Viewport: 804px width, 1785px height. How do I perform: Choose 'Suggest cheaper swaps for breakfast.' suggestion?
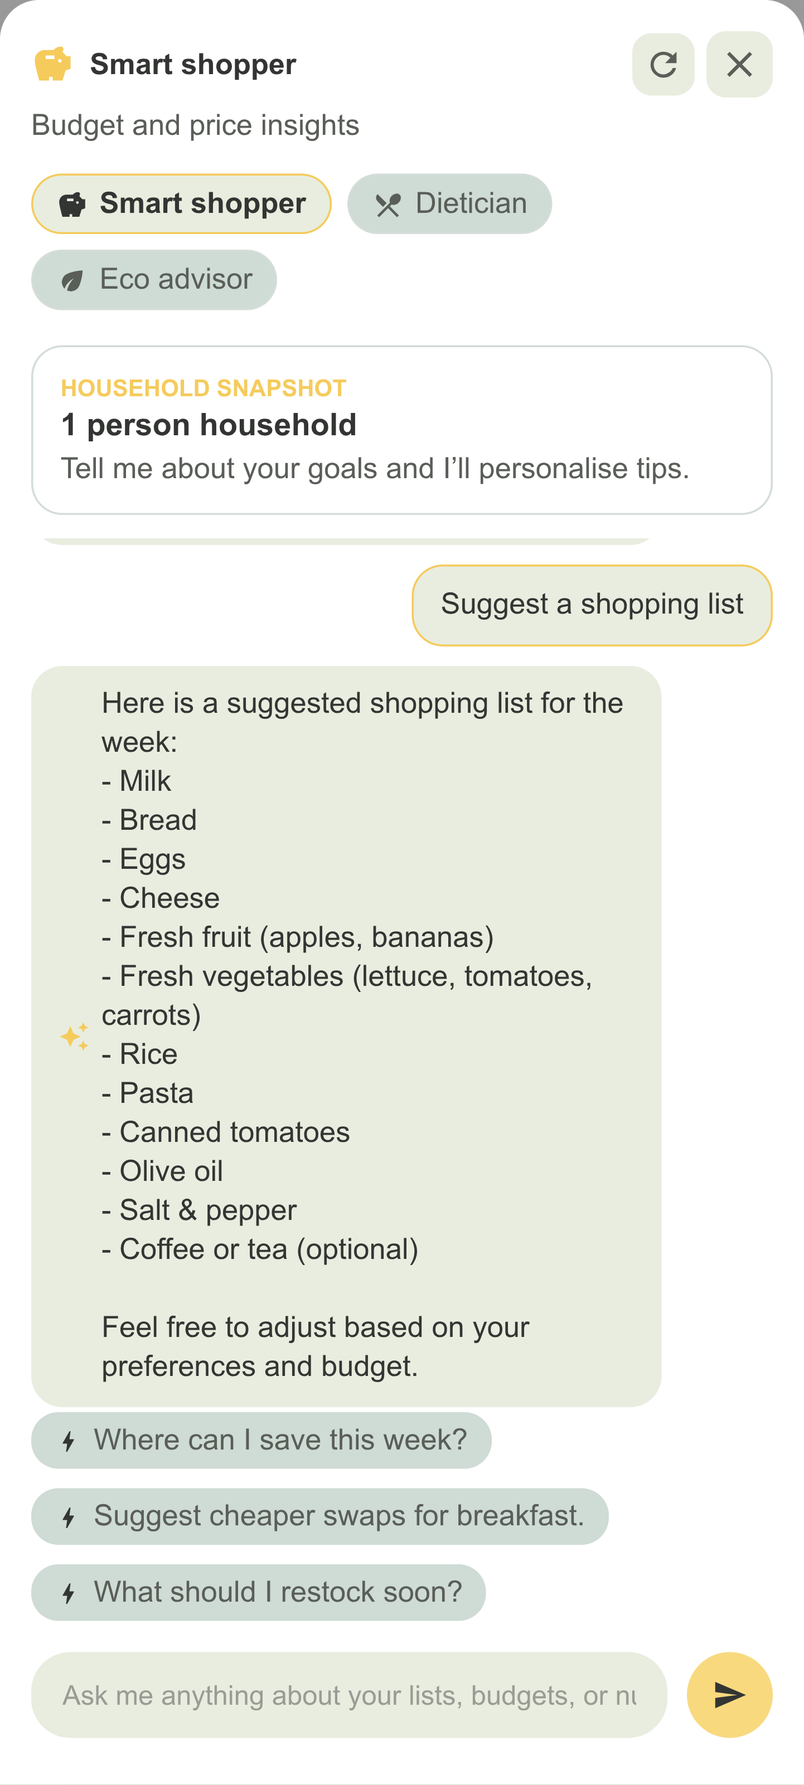(319, 1516)
